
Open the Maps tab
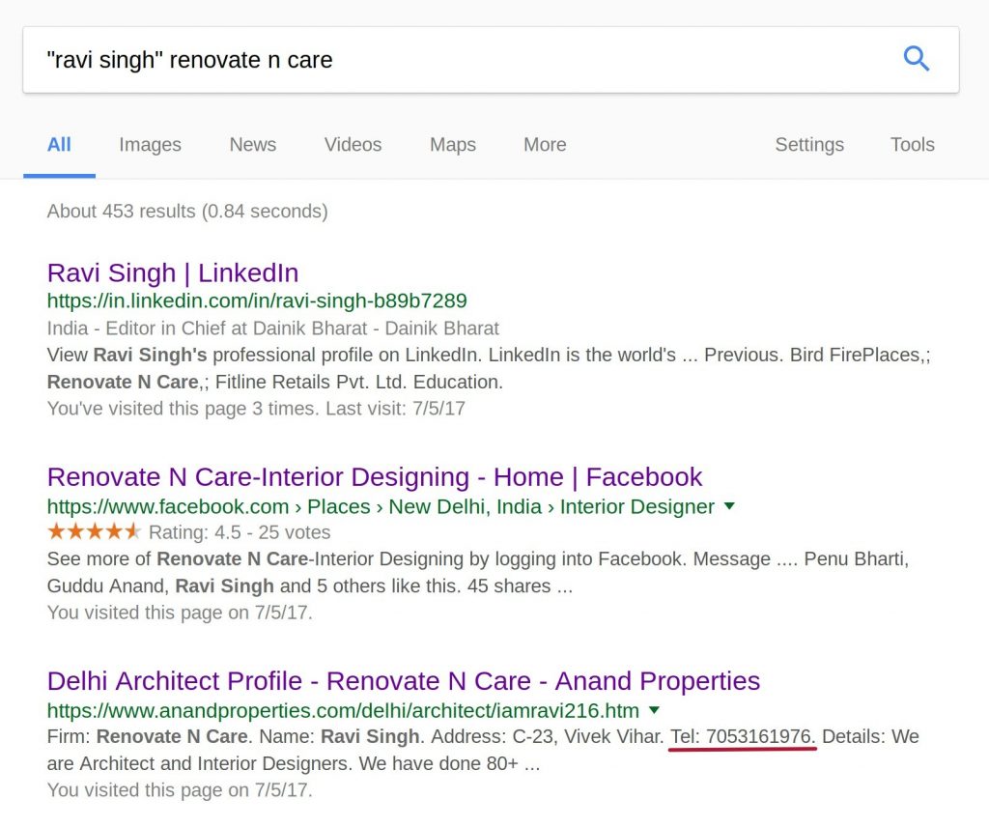452,145
